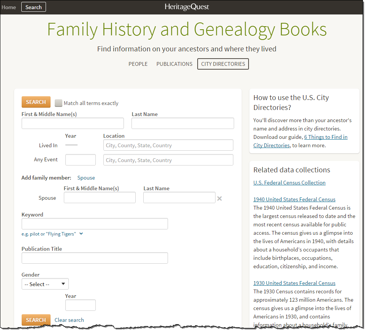
Task: Select the CITY DIRECTORIES tab
Action: 223,64
